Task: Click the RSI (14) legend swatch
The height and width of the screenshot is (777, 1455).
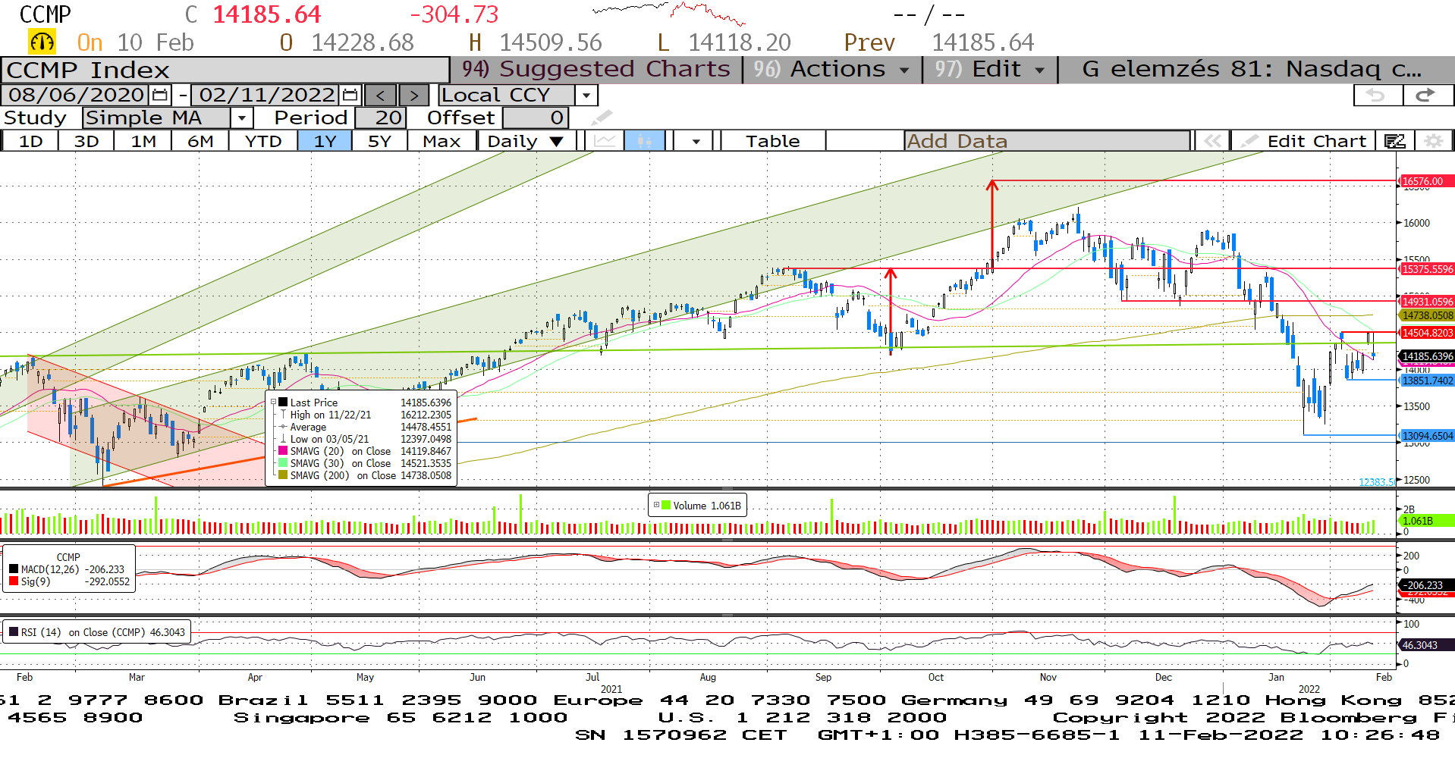Action: (x=14, y=632)
